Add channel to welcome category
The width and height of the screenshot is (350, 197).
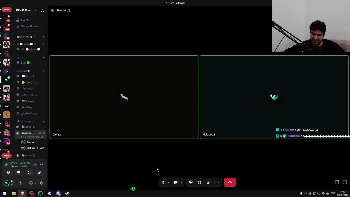(x=43, y=37)
